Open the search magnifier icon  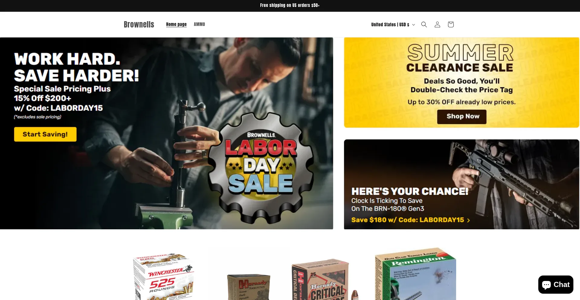[x=424, y=24]
